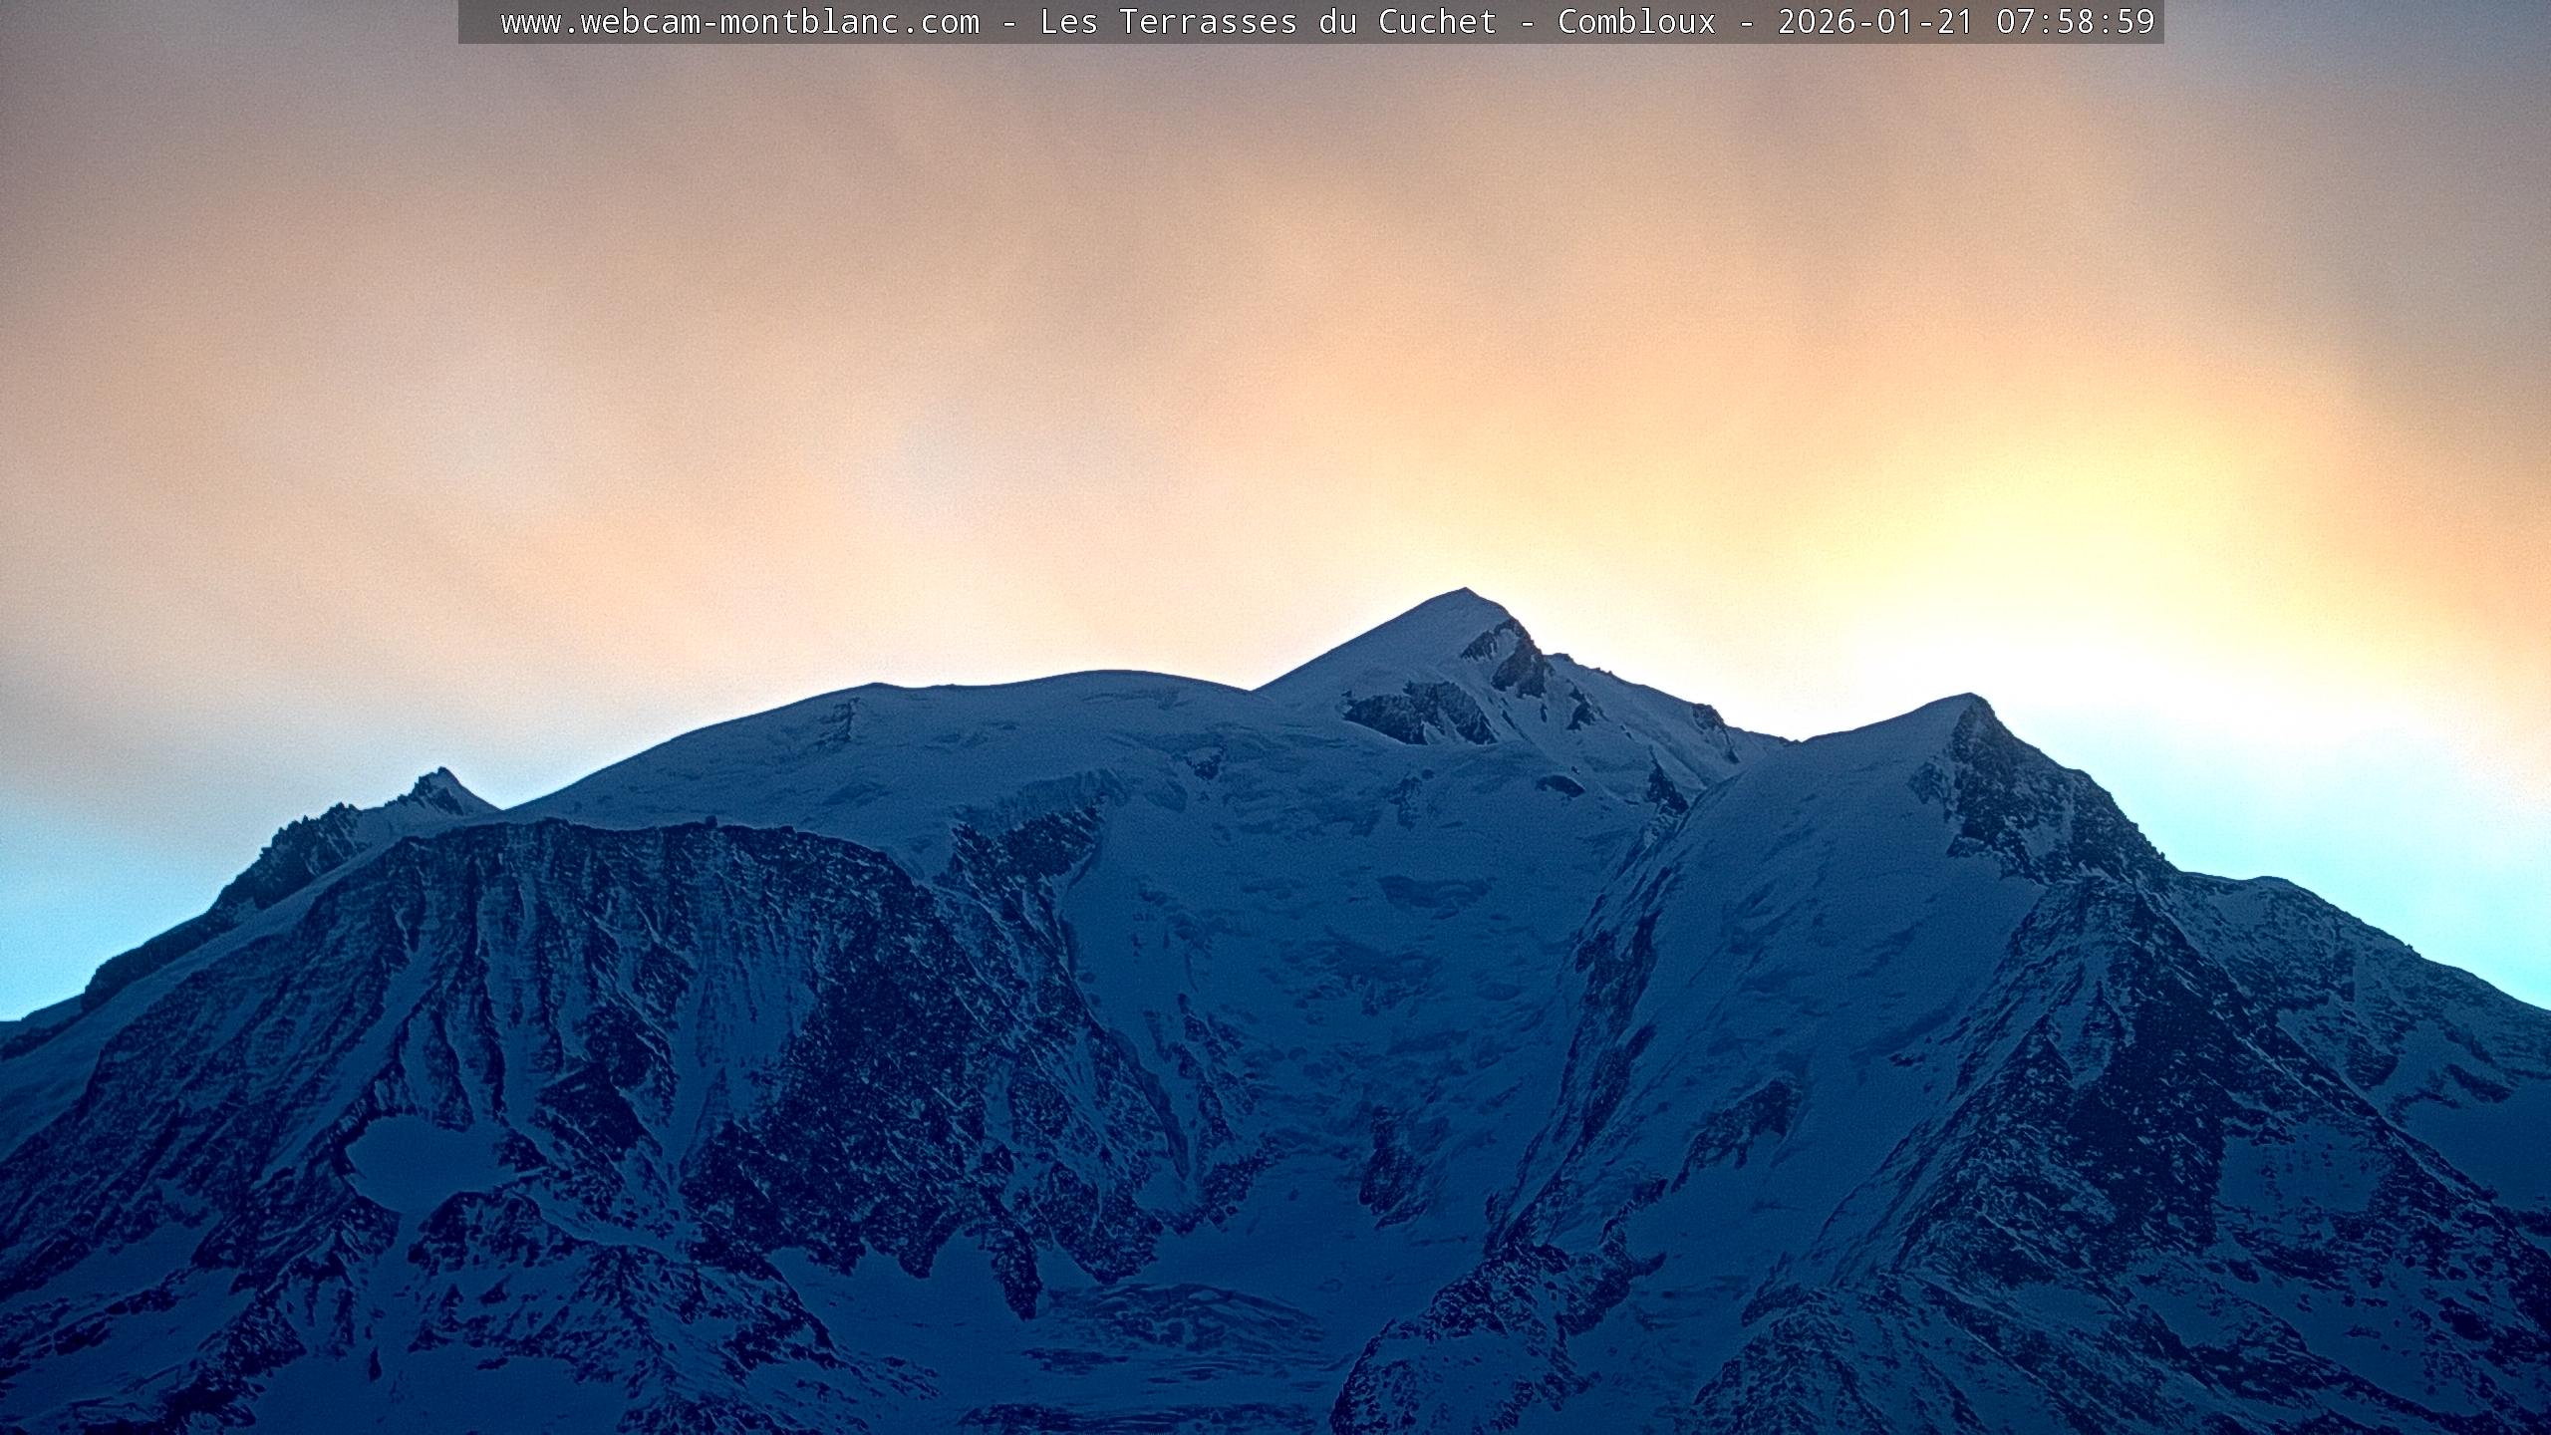Click the Les Terrasses du Cuchet caption
2551x1435 pixels.
click(1268, 22)
